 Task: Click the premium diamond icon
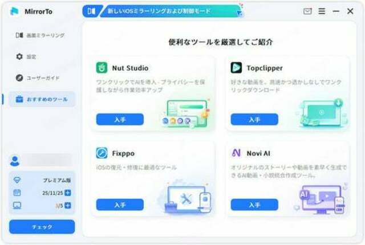point(17,180)
